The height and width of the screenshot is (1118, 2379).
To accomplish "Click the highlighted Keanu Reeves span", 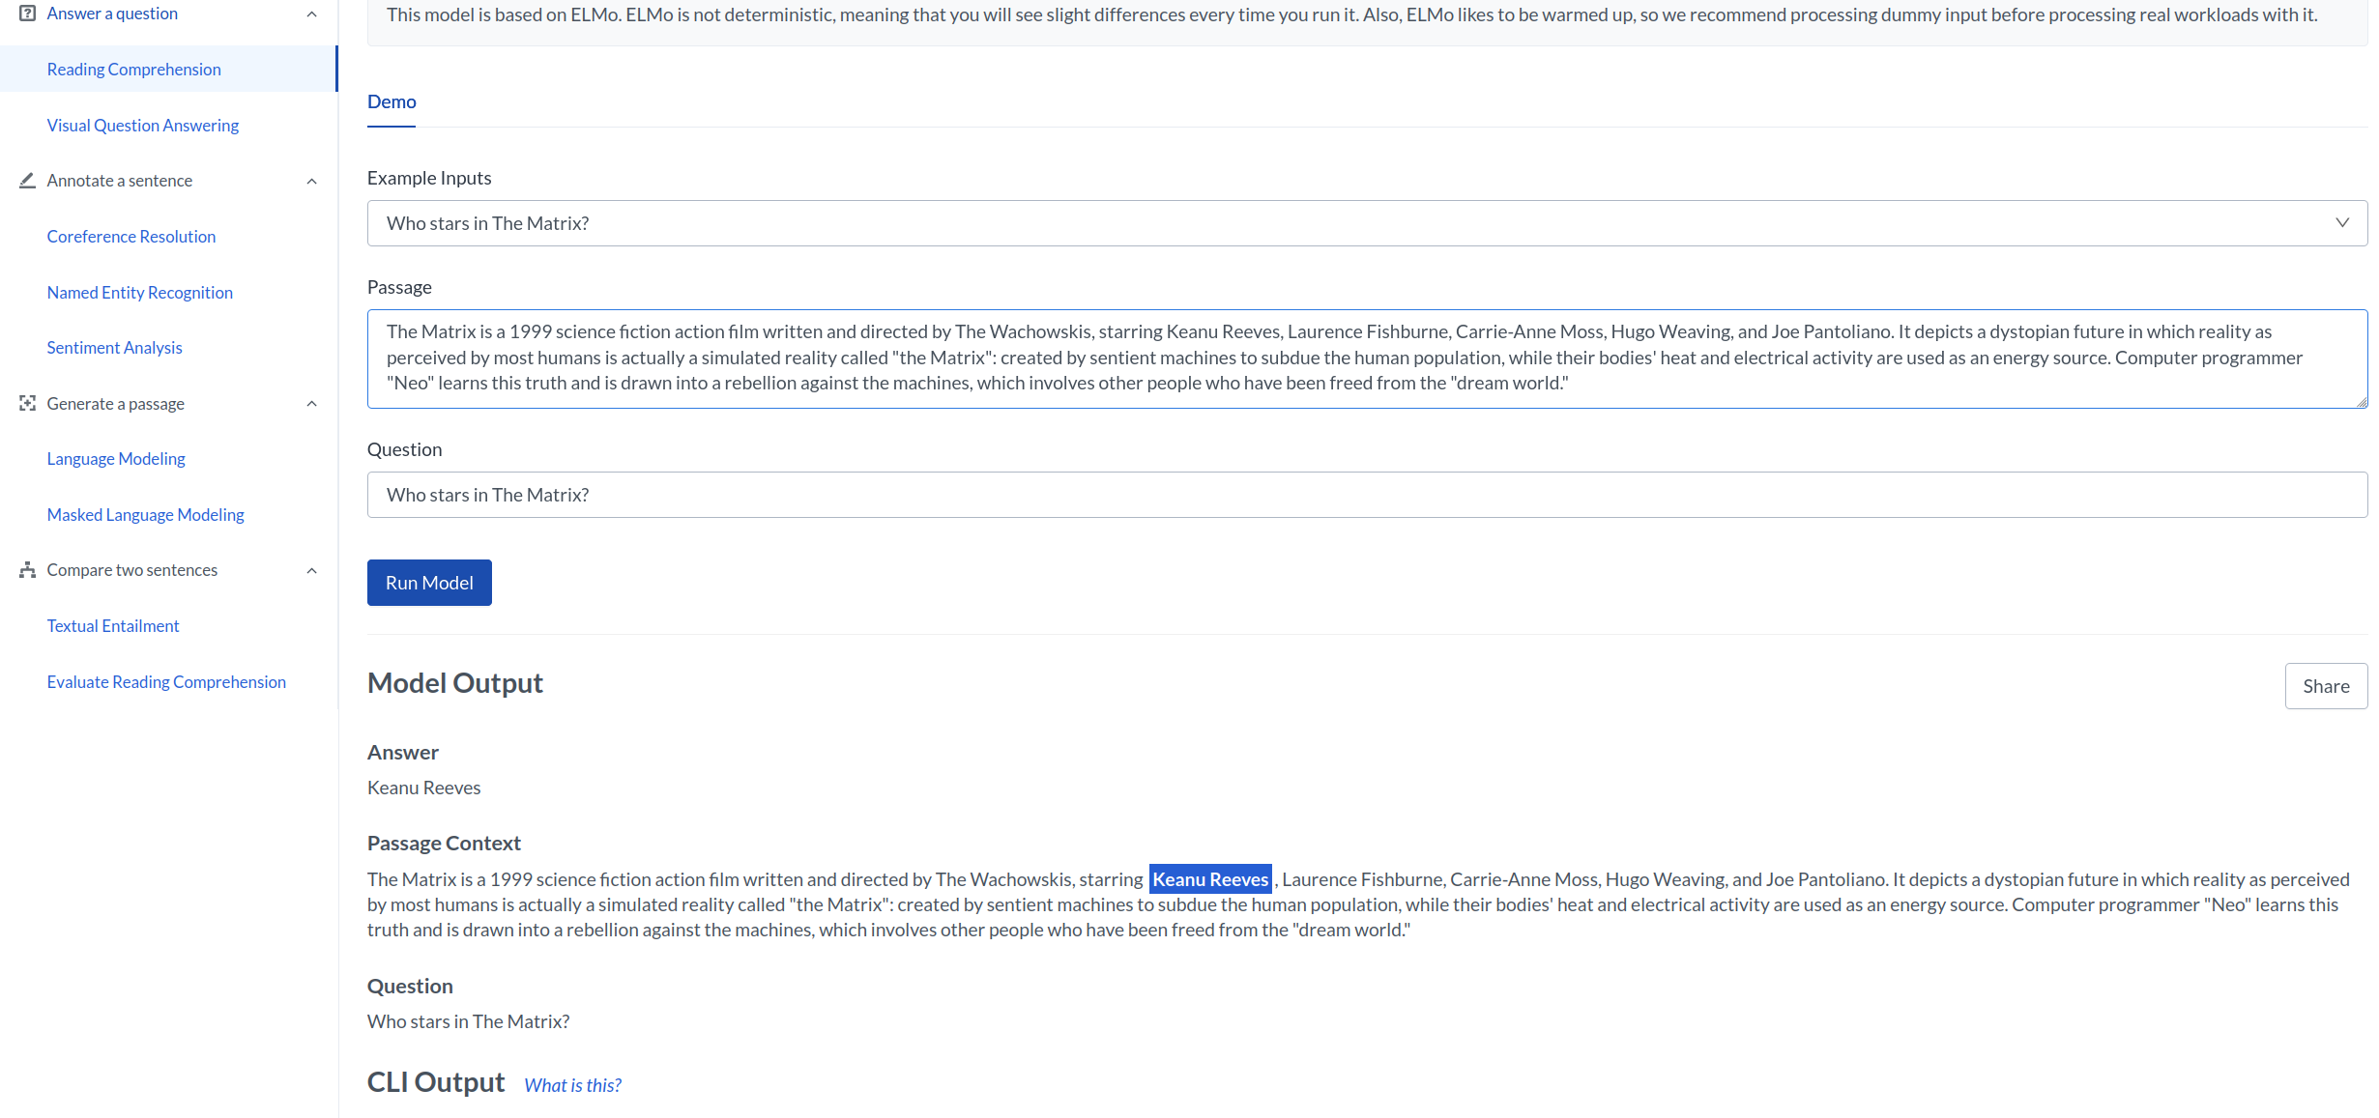I will (1210, 879).
